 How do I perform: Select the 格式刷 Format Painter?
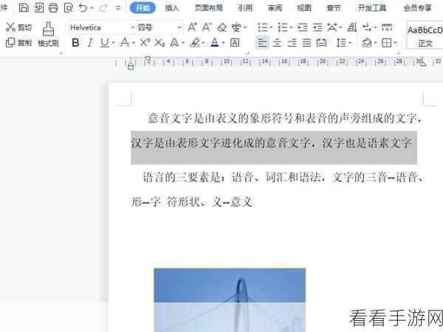(x=48, y=35)
